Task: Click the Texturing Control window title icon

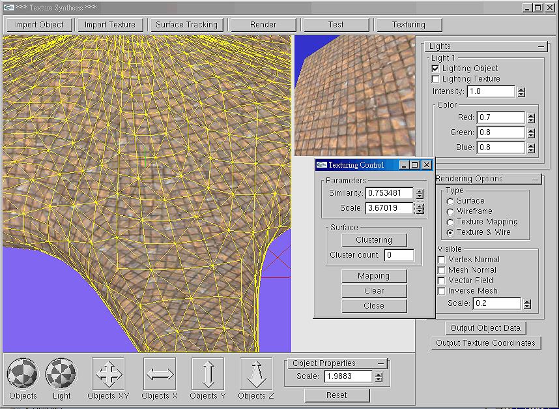Action: (x=321, y=165)
